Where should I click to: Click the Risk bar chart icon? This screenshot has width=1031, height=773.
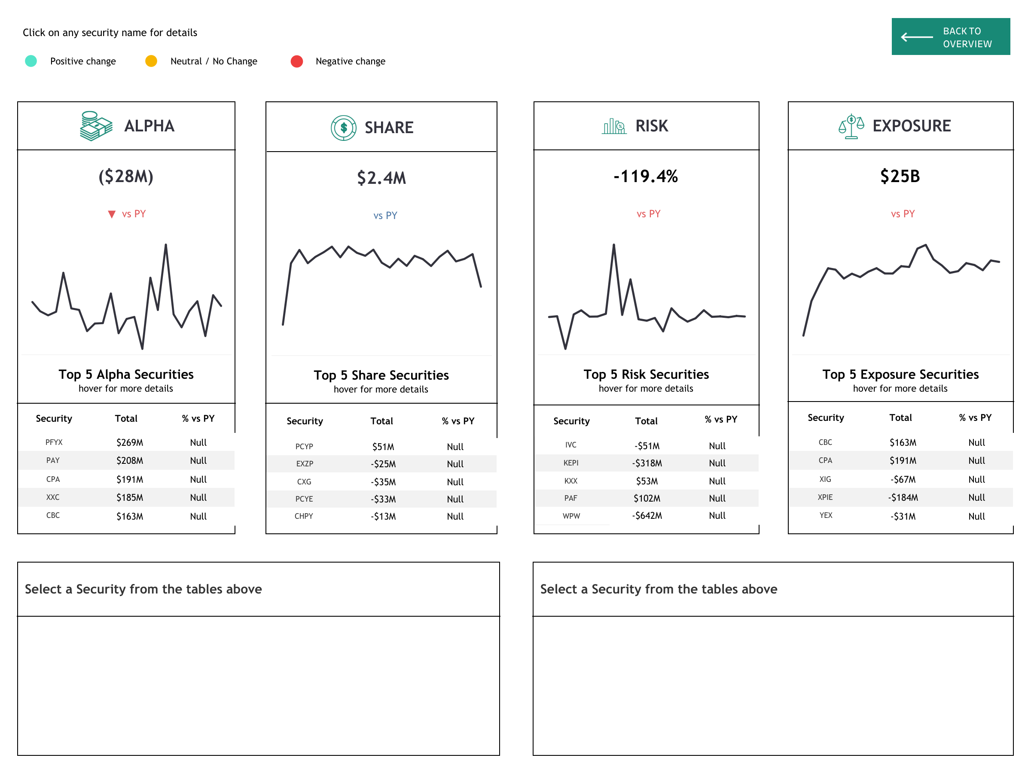coord(613,126)
